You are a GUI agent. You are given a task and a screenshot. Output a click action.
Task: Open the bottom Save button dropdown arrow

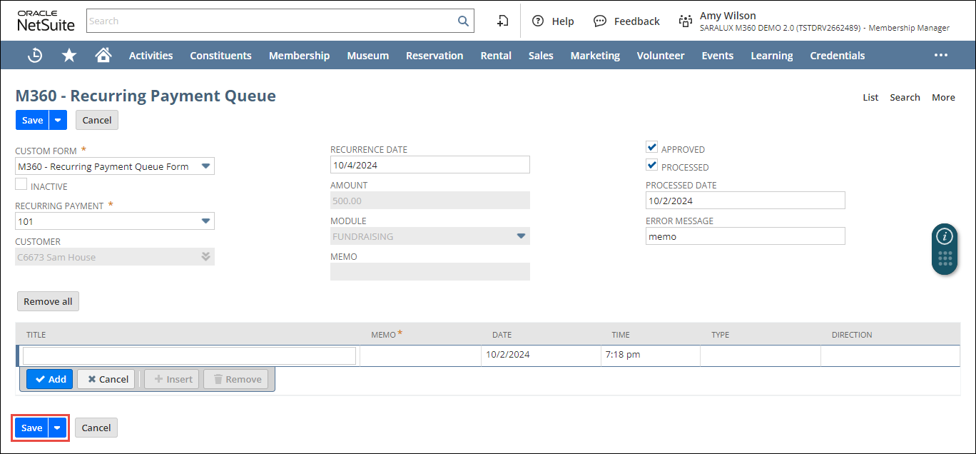pyautogui.click(x=58, y=428)
